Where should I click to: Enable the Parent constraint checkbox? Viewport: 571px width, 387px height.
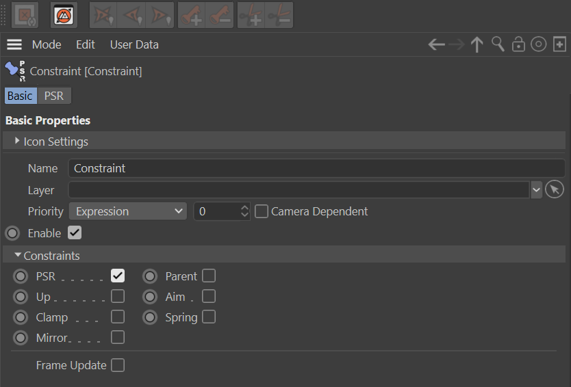pos(209,276)
